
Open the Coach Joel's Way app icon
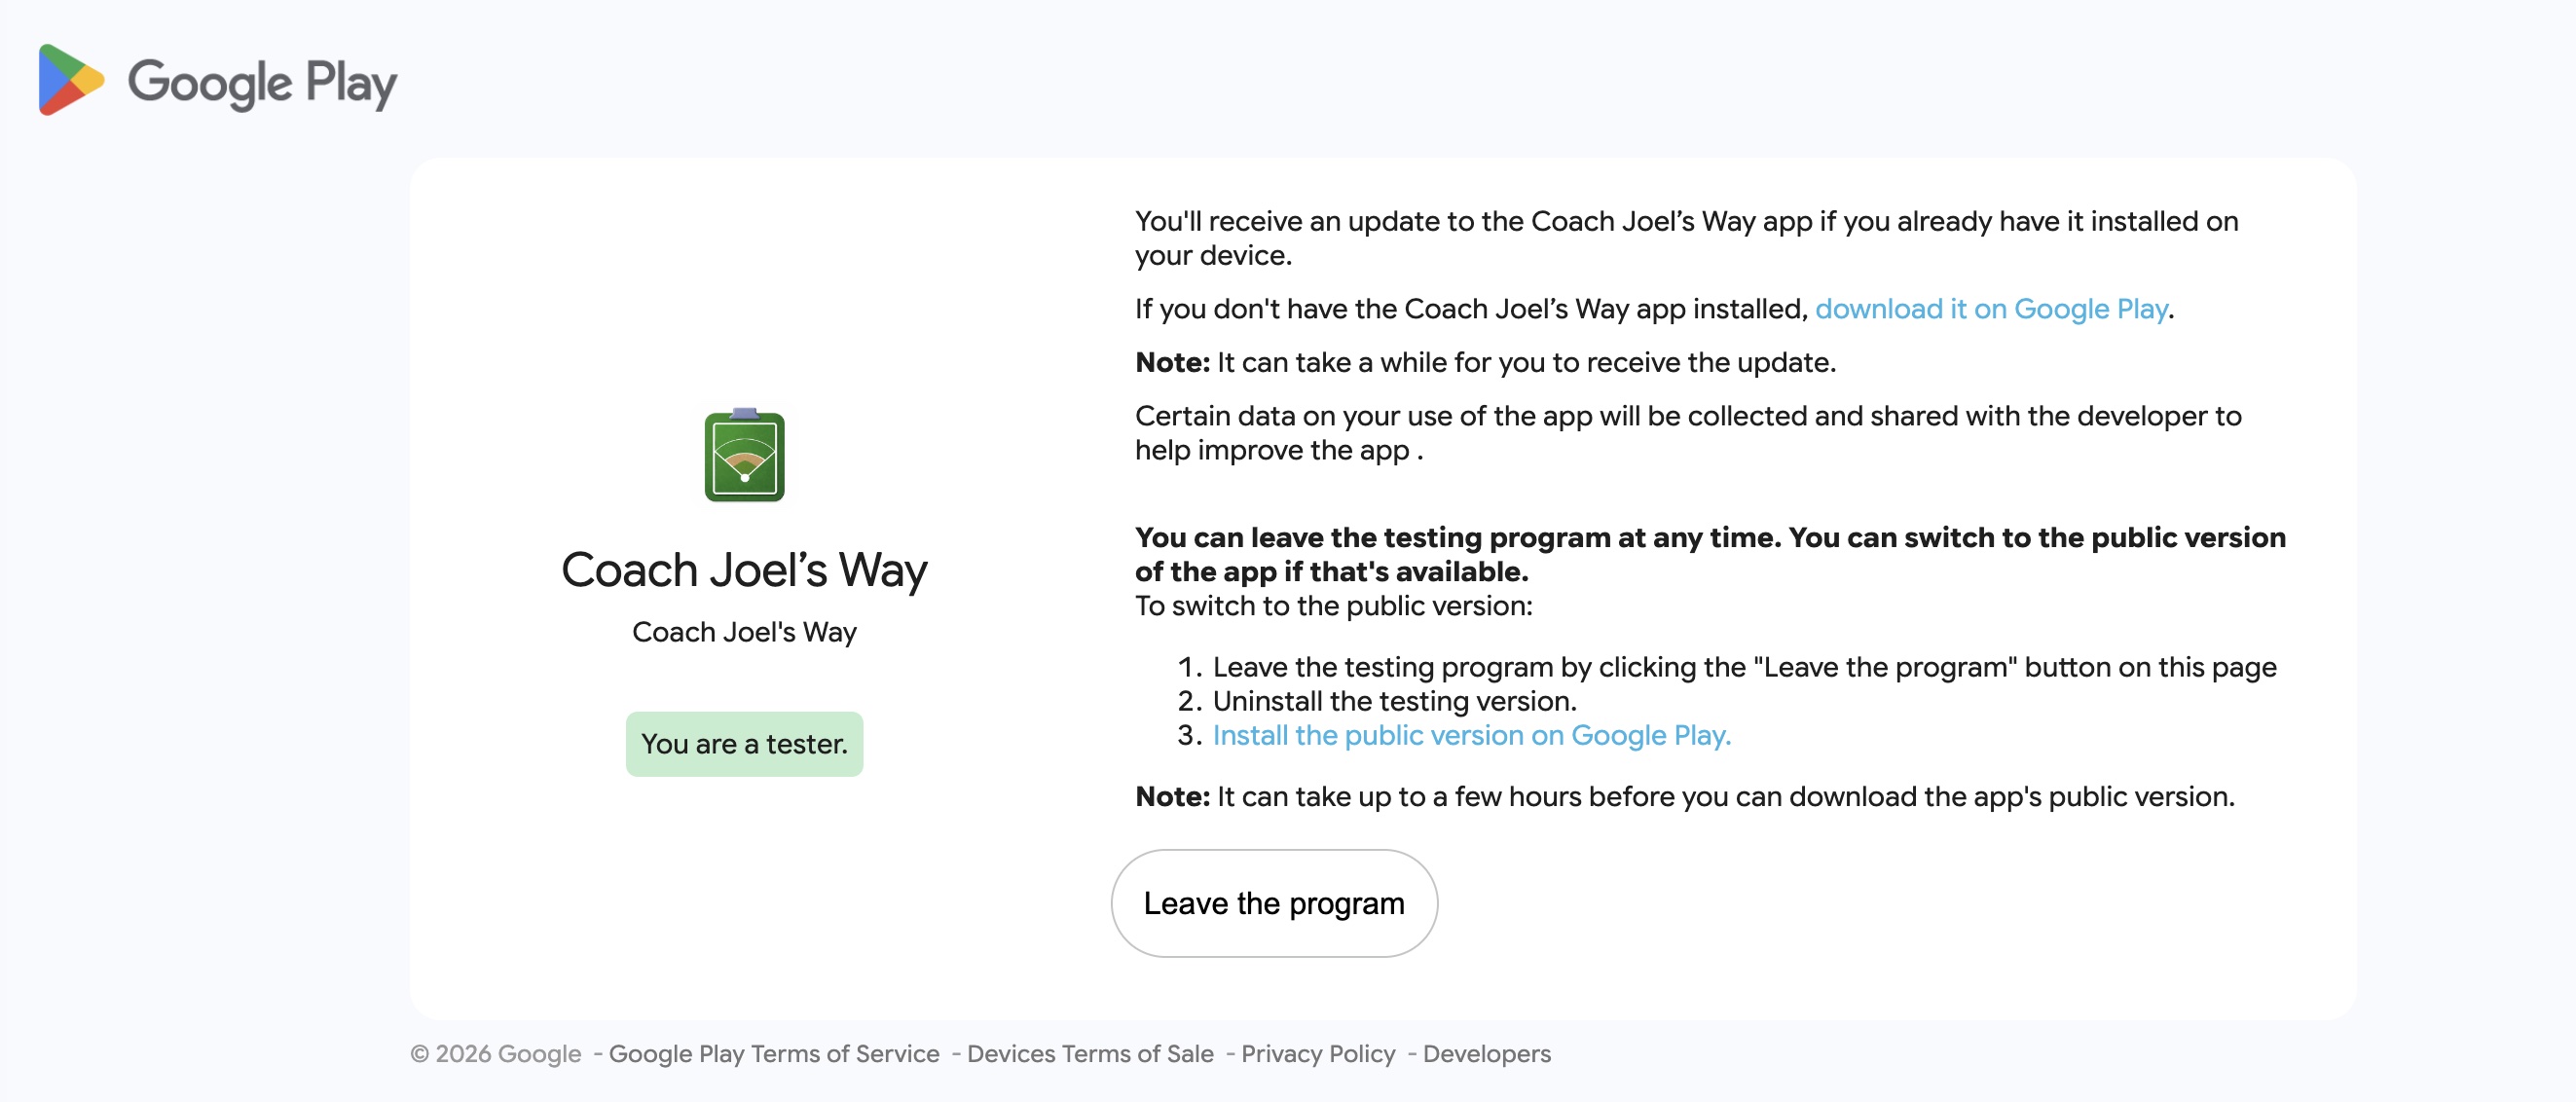pyautogui.click(x=744, y=455)
